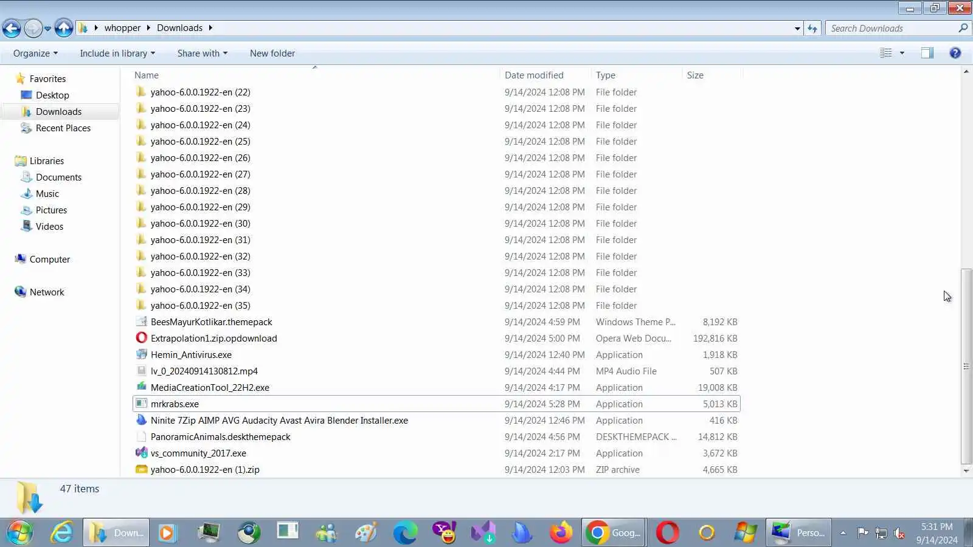
Task: Open the Music library
Action: coord(47,193)
